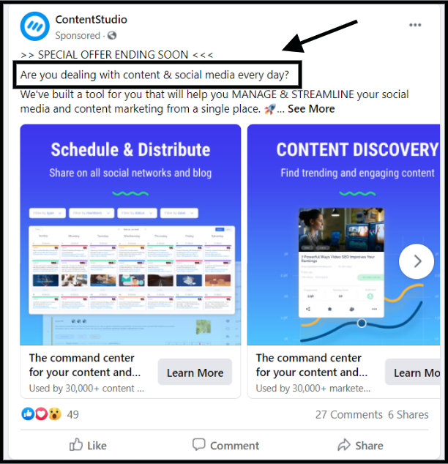Click the red heart reaction icon
This screenshot has width=448, height=464.
tap(41, 414)
